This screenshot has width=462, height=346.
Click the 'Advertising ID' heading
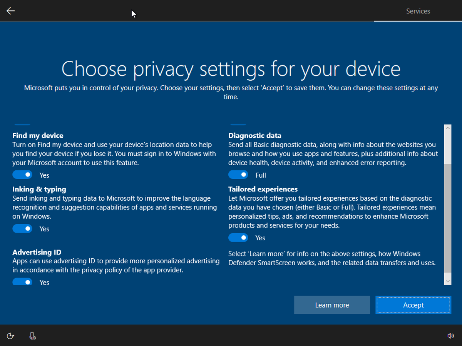click(37, 252)
